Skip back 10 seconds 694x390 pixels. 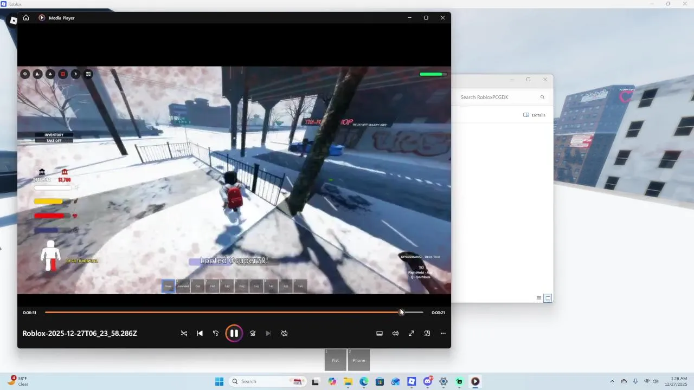click(216, 333)
